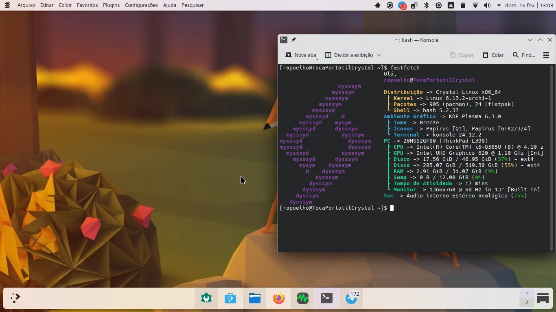This screenshot has height=312, width=556.
Task: Open the Editar menu
Action: 47,5
